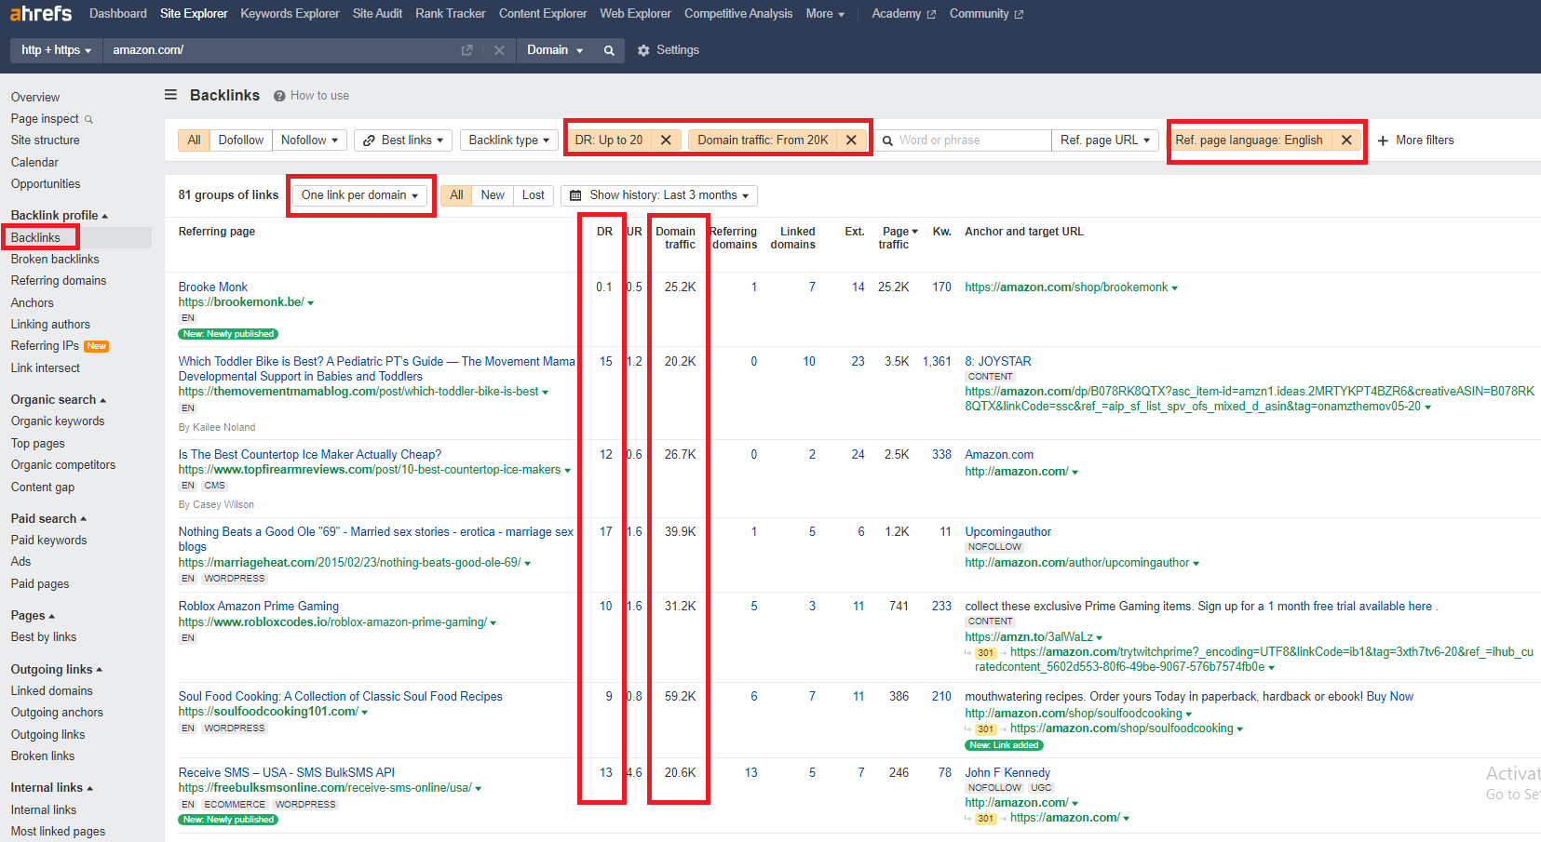Clear the amazon.com/ URL with X

[x=499, y=50]
